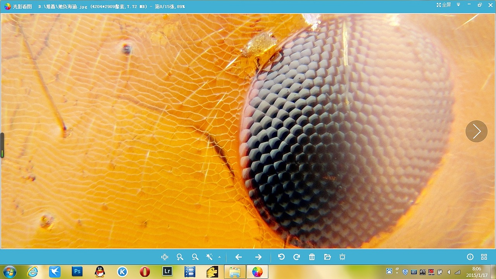Open Photoshop from the taskbar

pos(77,272)
